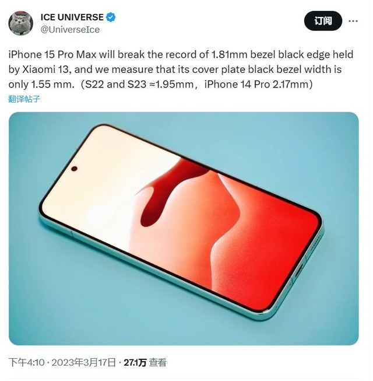Click the tweet line starting iPhone 15 Pro Max
This screenshot has width=373, height=381.
pos(181,54)
